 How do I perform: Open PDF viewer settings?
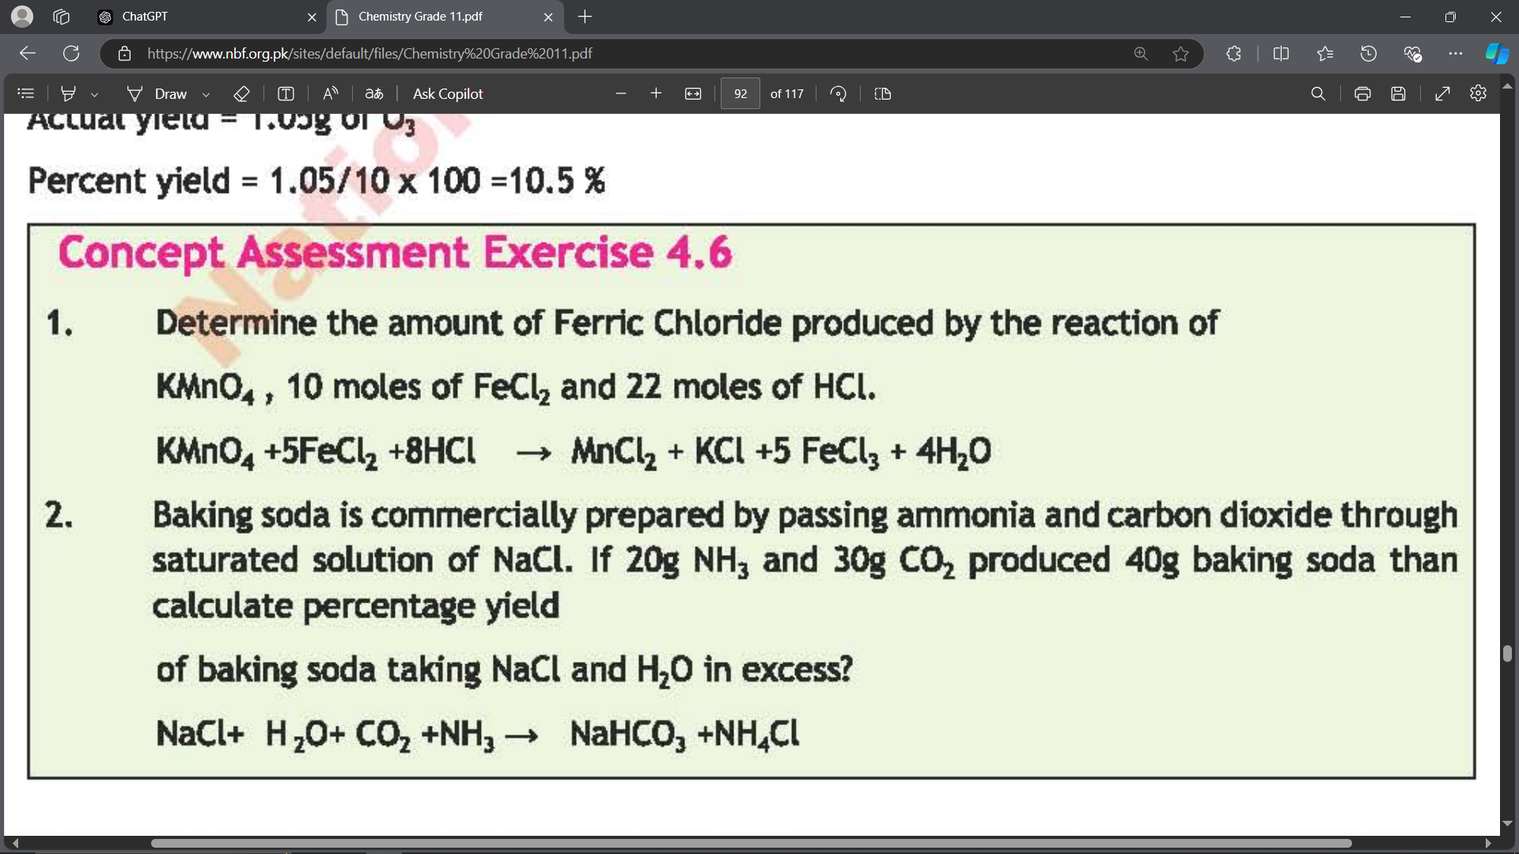click(x=1478, y=93)
